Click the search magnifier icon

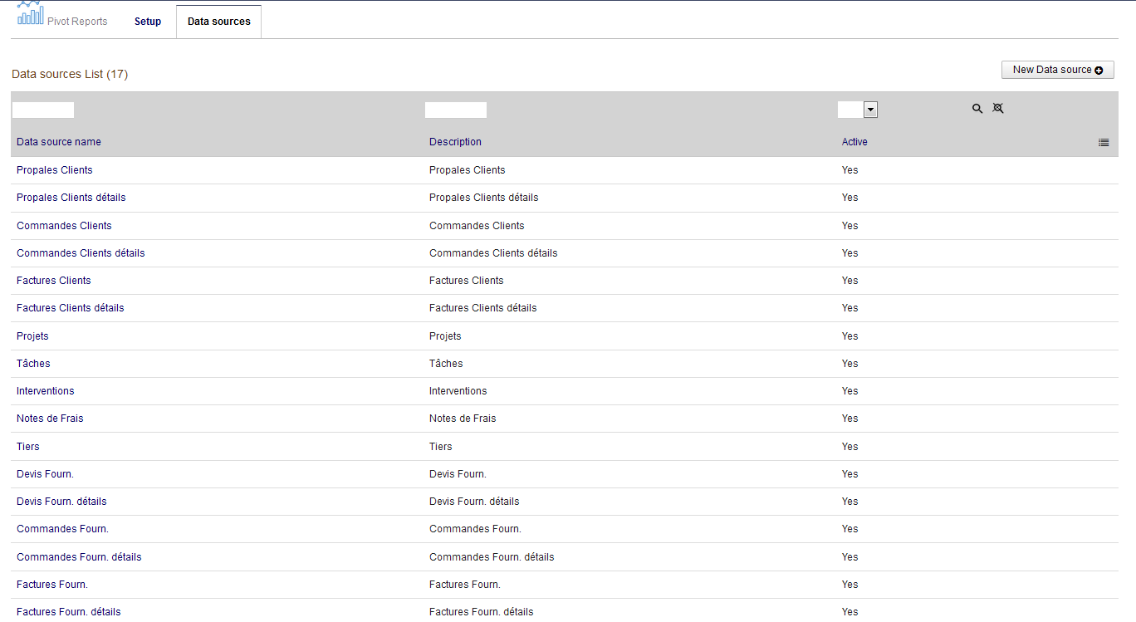click(x=977, y=109)
